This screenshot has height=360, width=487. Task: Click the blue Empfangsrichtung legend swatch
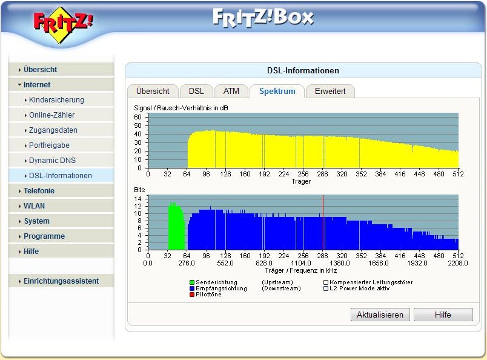click(192, 288)
